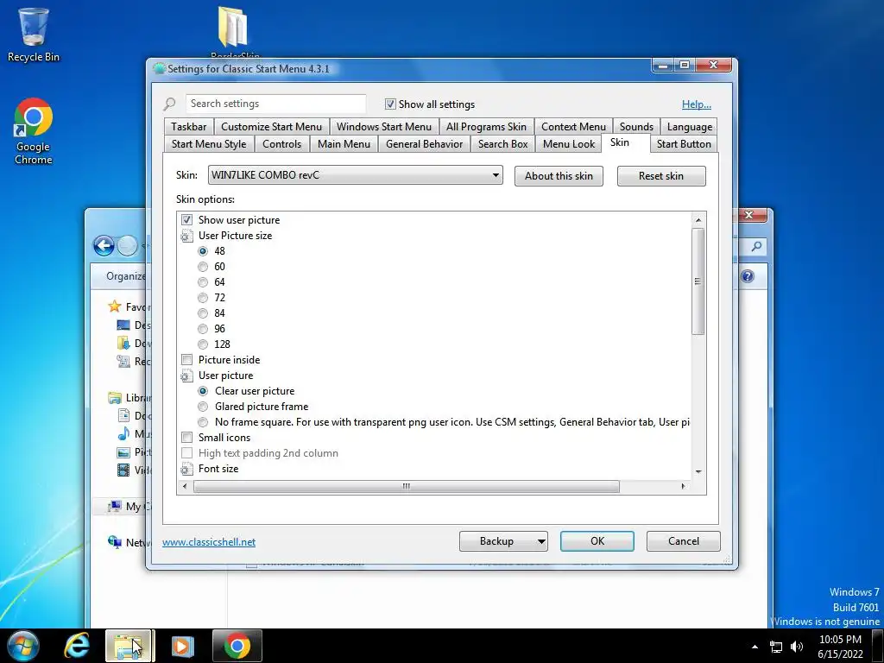Click the Explorer window search magnifier icon
This screenshot has width=884, height=663.
(756, 246)
